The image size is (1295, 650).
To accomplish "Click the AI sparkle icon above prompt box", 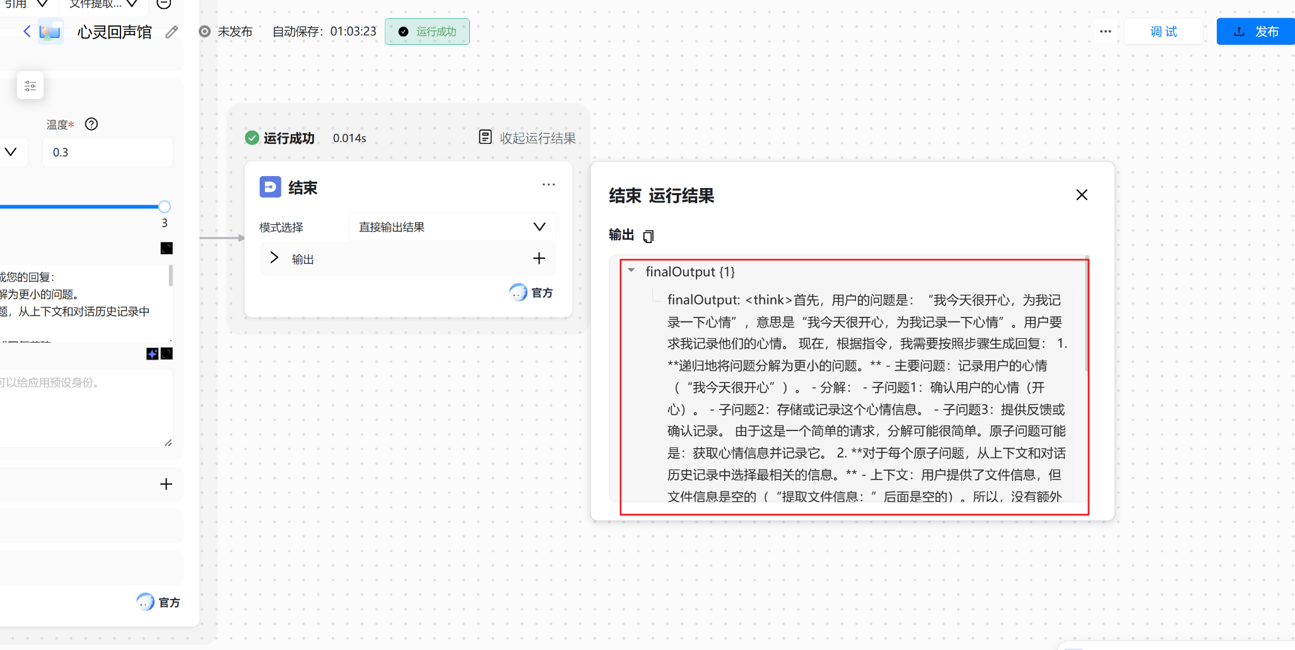I will pos(153,354).
